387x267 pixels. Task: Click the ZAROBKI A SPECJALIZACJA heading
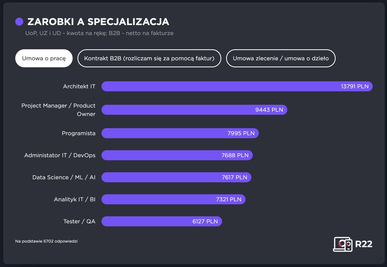click(98, 22)
